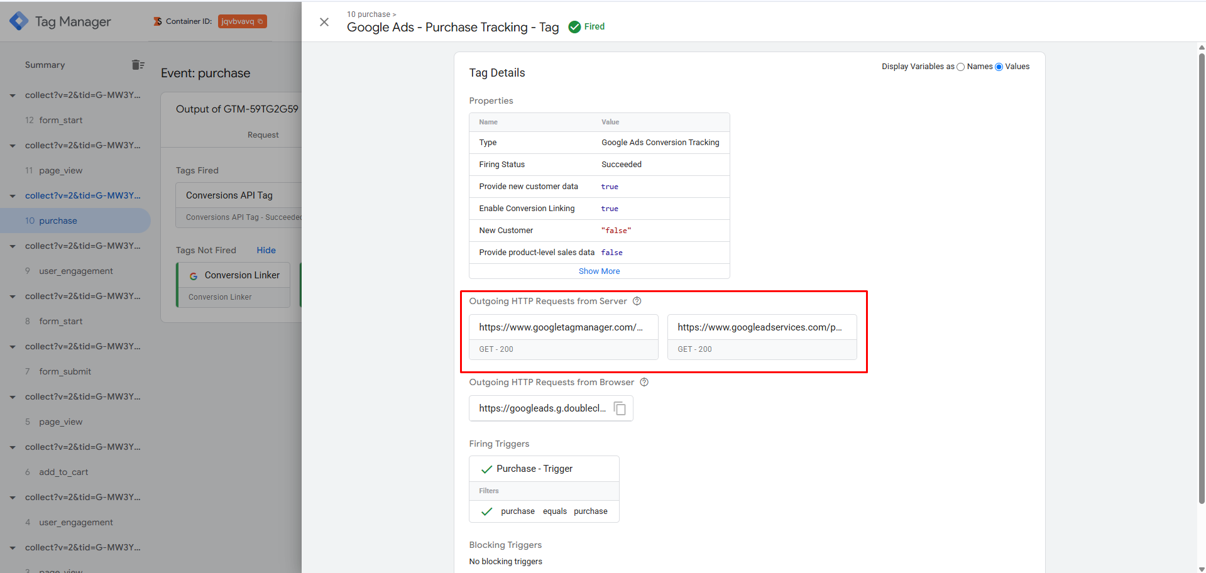
Task: Open help for Outgoing Server Requests
Action: [x=637, y=301]
